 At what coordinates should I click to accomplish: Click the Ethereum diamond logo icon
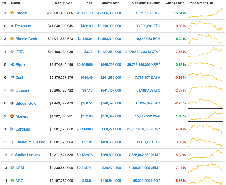pos(12,26)
